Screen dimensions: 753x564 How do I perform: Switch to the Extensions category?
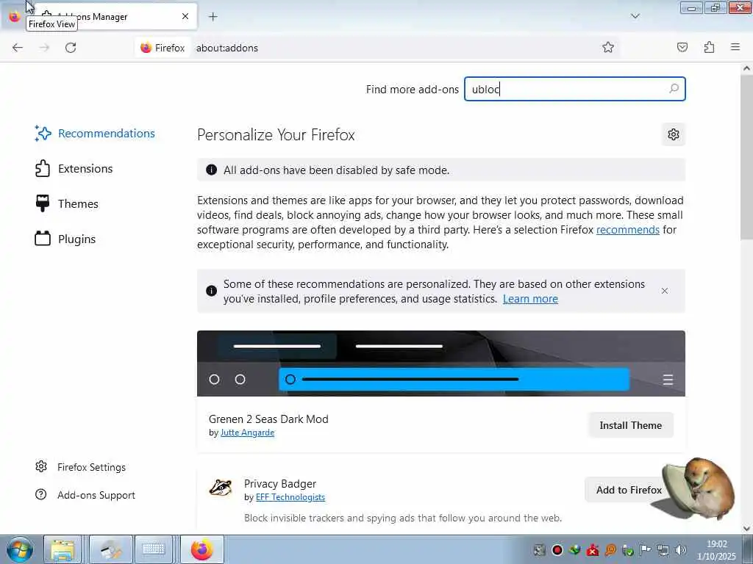(74, 168)
